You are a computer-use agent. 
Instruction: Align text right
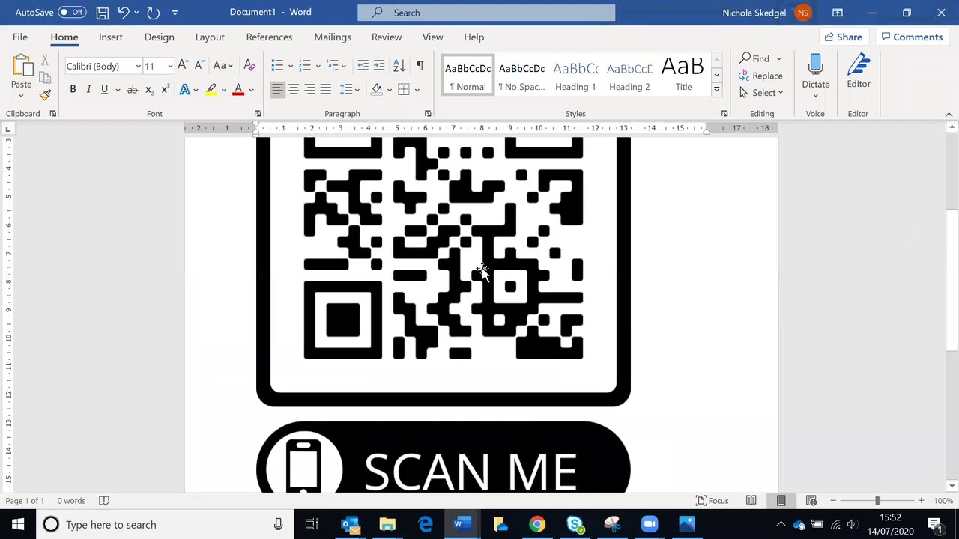coord(309,90)
